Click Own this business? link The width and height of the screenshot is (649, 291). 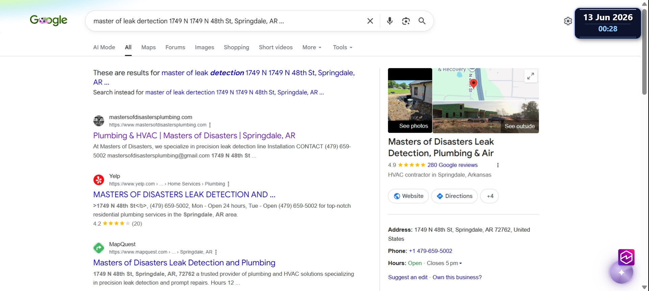point(457,277)
